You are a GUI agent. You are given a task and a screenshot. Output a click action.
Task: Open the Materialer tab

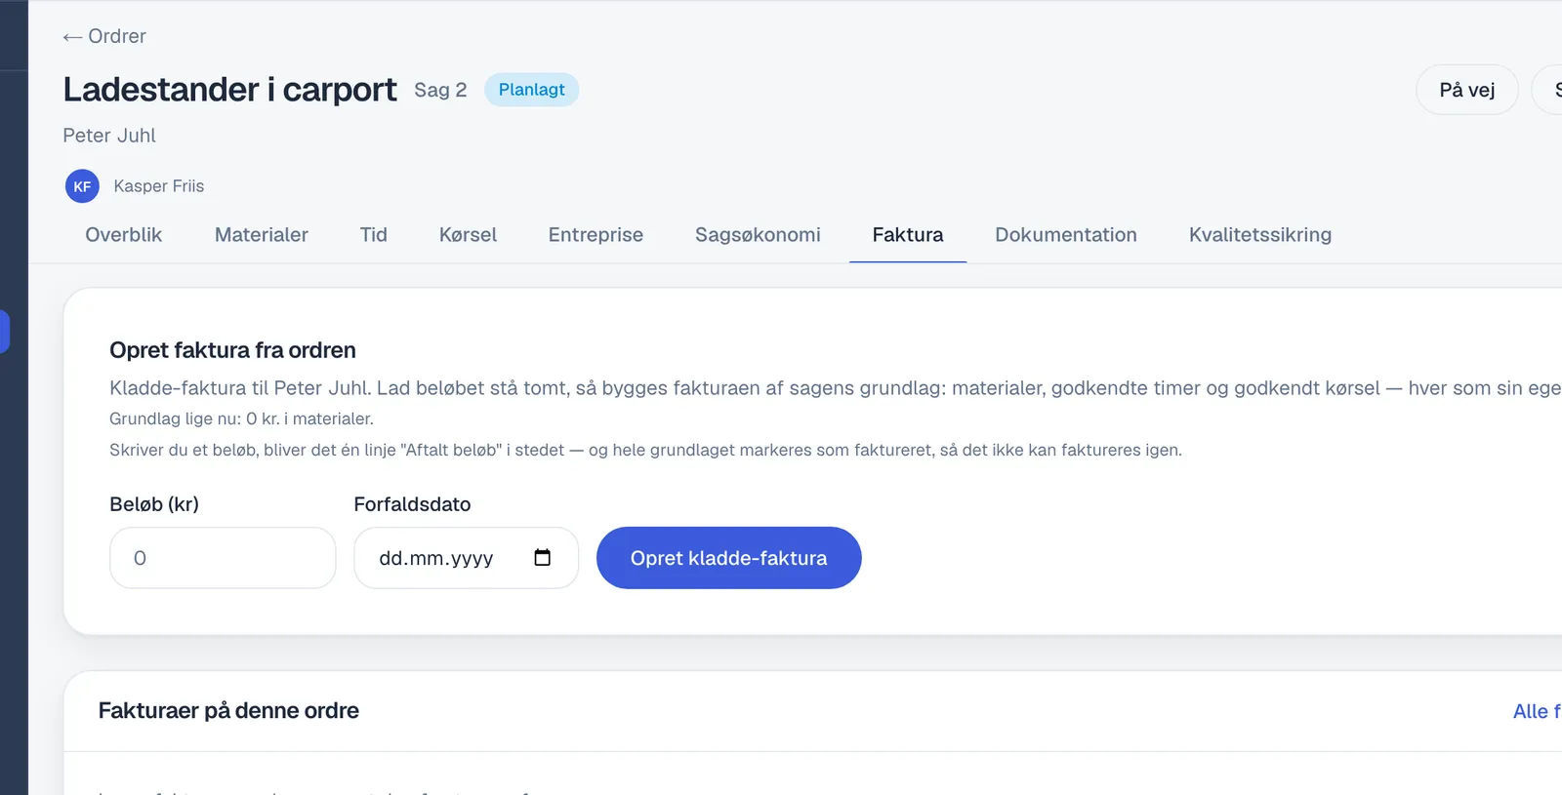click(262, 235)
